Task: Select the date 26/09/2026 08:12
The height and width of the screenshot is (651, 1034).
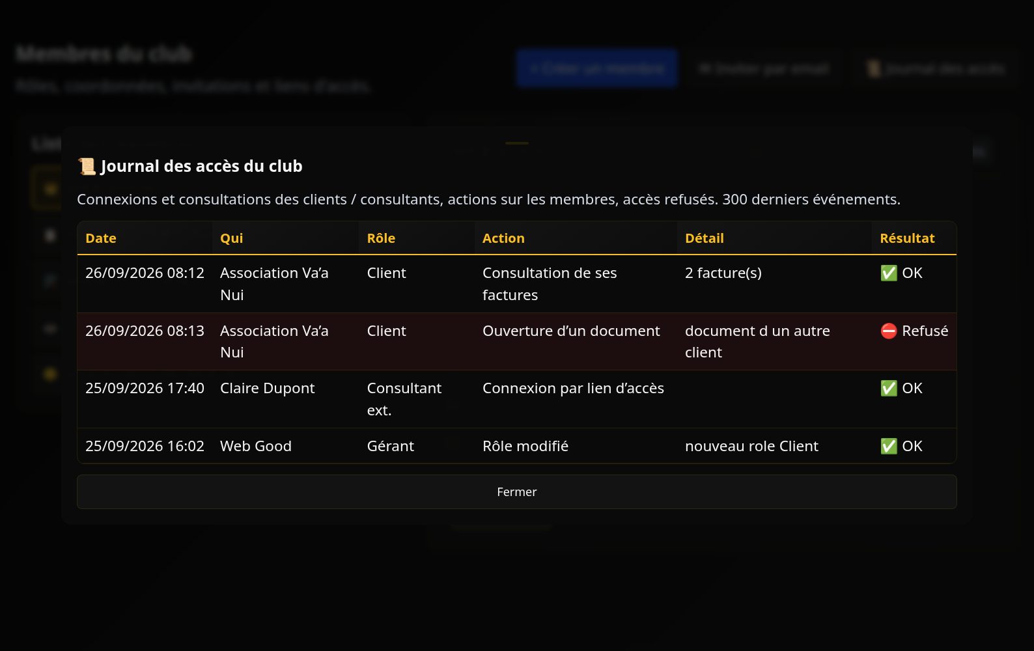Action: pyautogui.click(x=145, y=273)
